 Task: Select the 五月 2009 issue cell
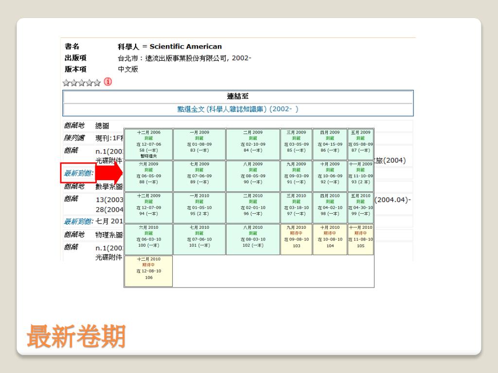[x=360, y=144]
